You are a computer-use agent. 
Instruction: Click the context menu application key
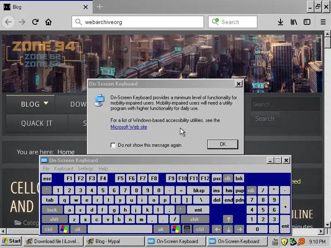coord(187,229)
